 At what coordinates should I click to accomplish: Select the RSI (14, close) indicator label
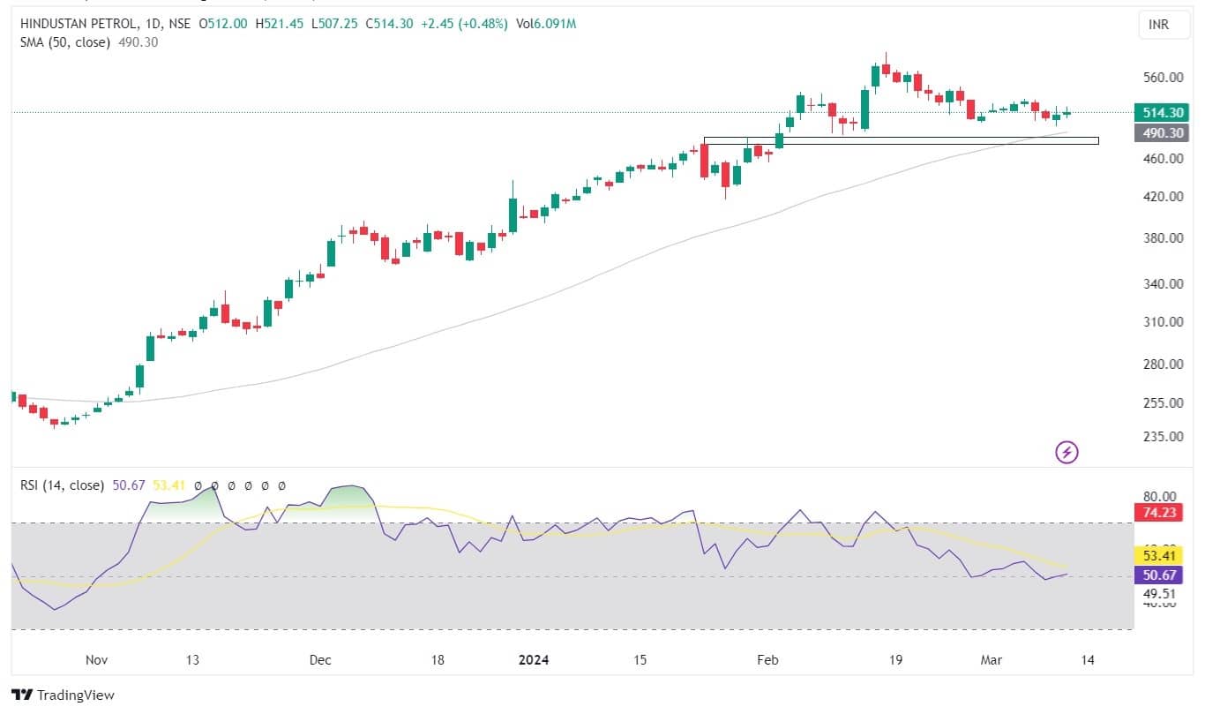(x=62, y=485)
